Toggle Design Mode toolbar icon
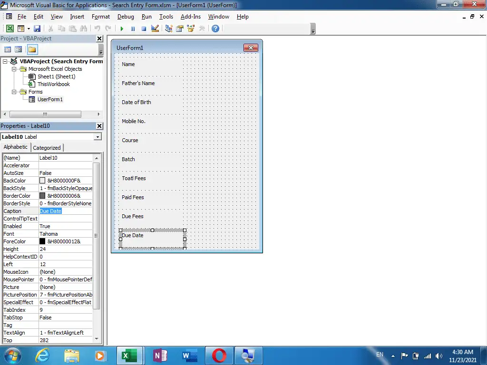 pyautogui.click(x=155, y=29)
